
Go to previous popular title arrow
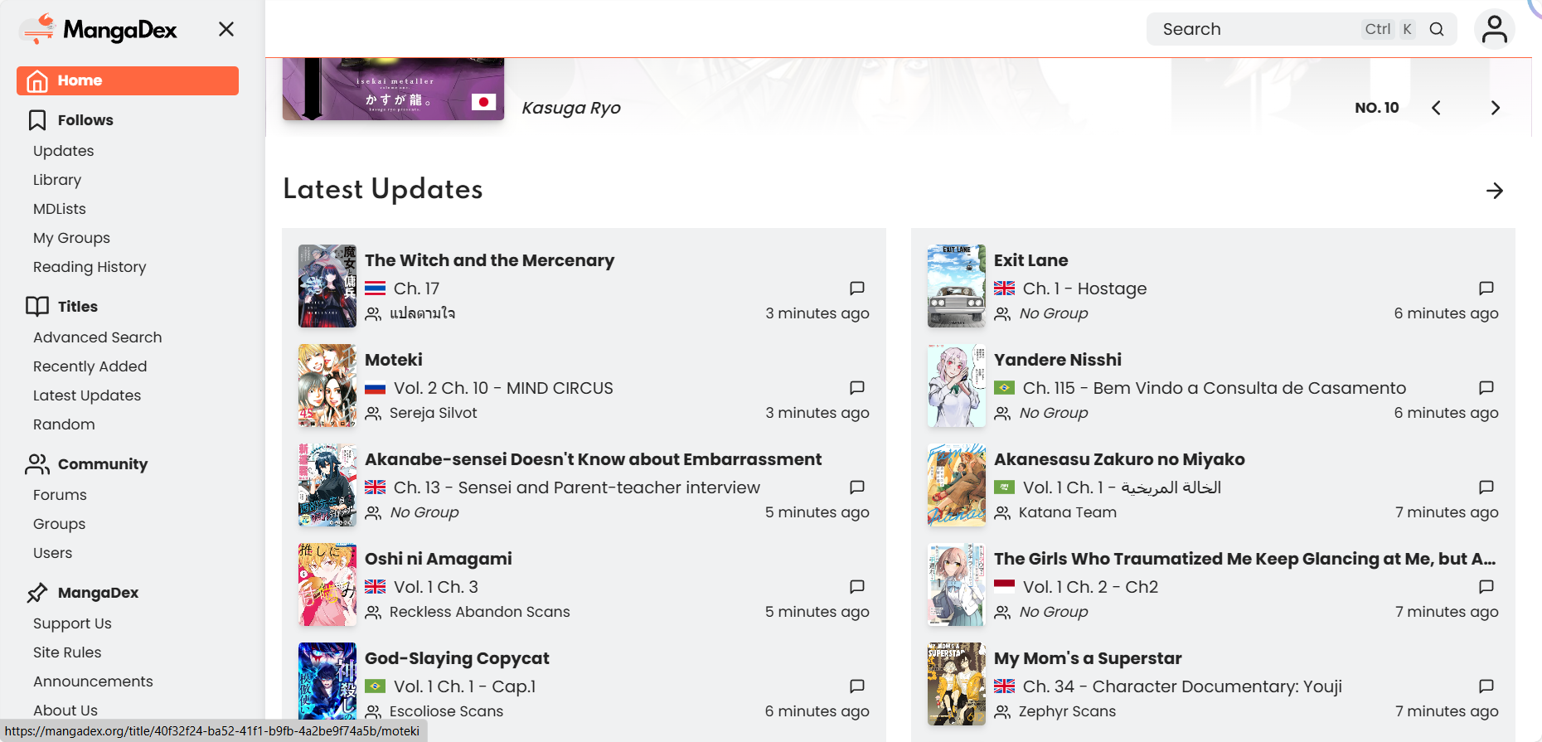1436,108
